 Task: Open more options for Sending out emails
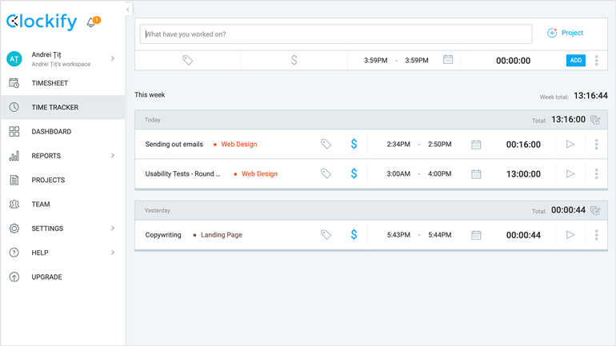(596, 145)
